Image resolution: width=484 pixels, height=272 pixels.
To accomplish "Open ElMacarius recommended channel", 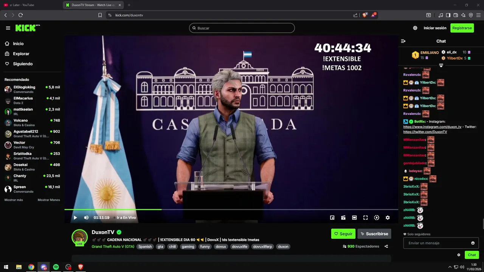I will [32, 100].
